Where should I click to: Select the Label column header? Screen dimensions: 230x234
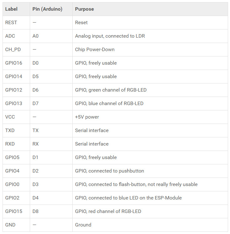[x=16, y=9]
